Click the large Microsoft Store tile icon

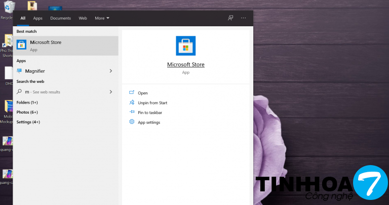[x=185, y=46]
